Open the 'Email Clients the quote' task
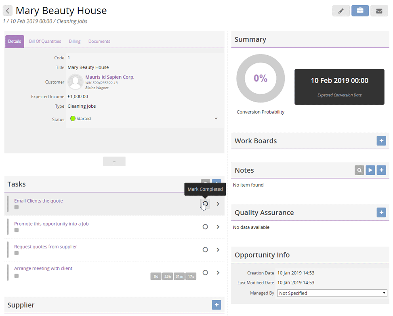393x316 pixels. pos(38,201)
